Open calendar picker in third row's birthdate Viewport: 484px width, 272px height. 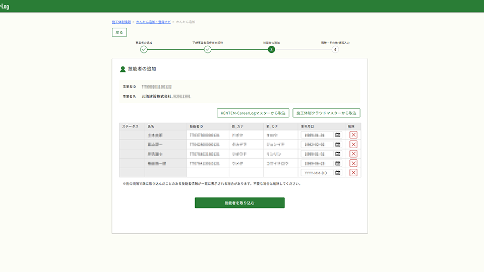[x=338, y=154]
